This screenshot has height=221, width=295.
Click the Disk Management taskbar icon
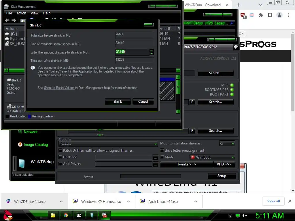click(105, 215)
